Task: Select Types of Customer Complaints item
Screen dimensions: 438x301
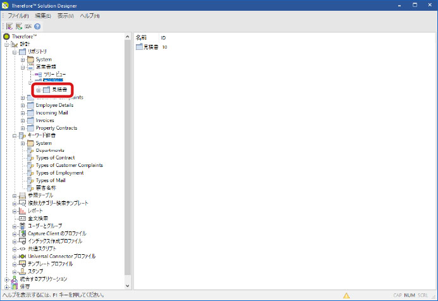Action: point(69,165)
